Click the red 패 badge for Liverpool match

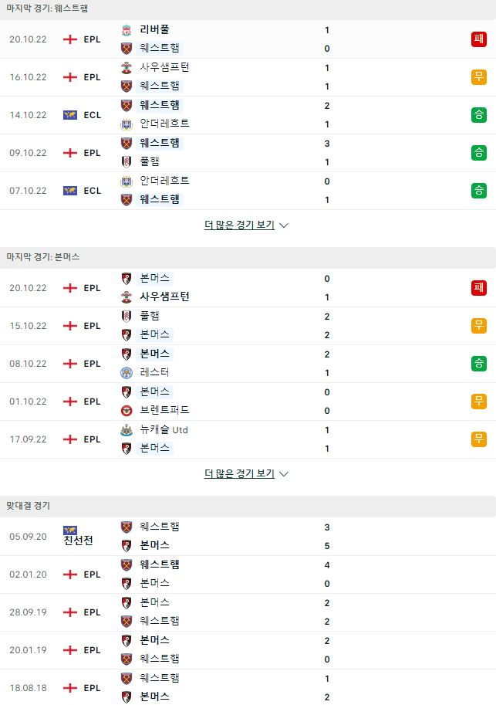[478, 39]
